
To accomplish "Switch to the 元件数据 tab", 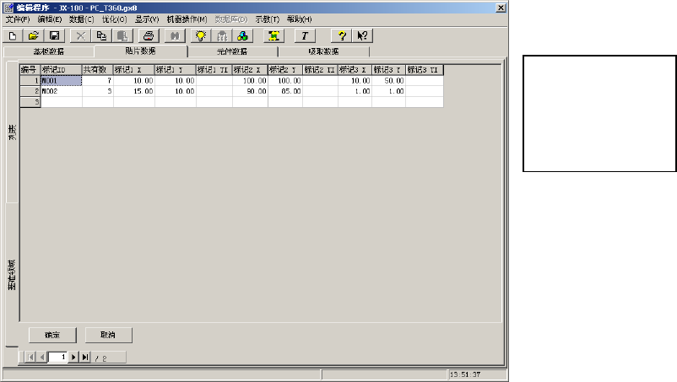I will pyautogui.click(x=230, y=51).
